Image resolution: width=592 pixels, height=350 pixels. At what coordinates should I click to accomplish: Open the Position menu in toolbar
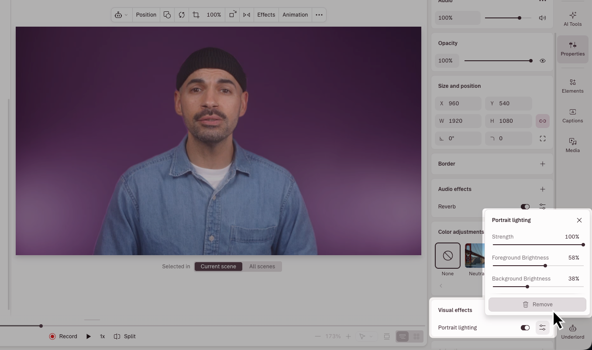click(146, 15)
